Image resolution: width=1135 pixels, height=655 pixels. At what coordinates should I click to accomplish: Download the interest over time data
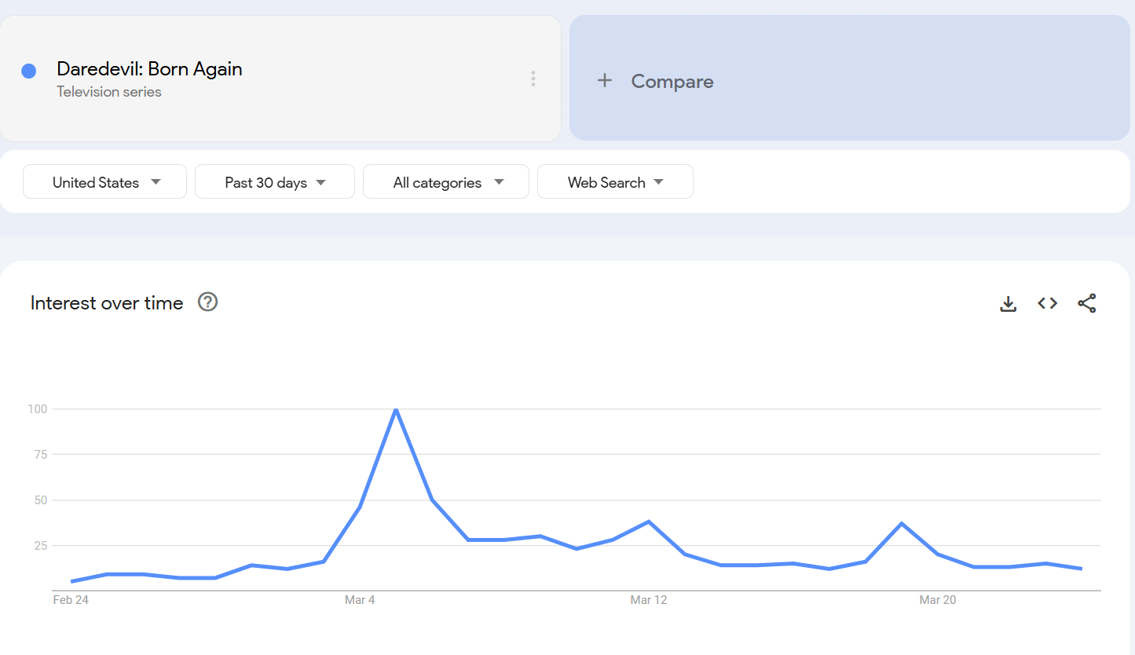point(1008,303)
